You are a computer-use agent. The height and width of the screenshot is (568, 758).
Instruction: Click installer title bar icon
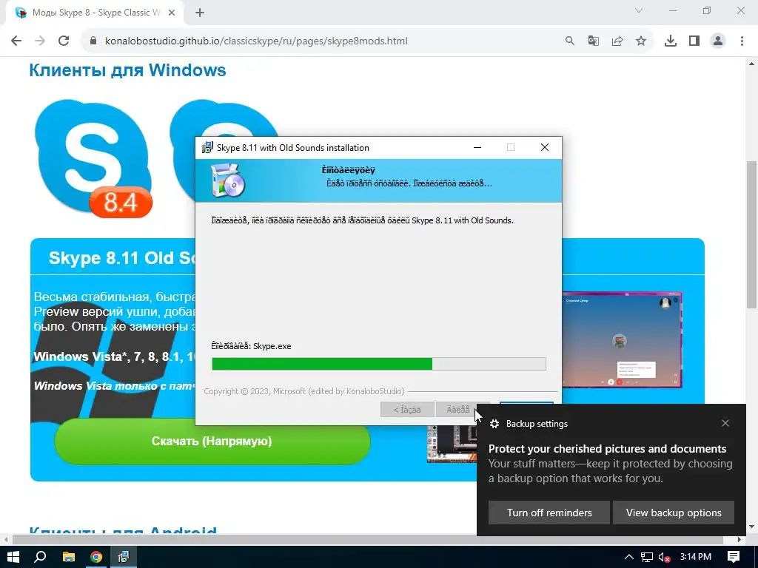click(x=207, y=147)
